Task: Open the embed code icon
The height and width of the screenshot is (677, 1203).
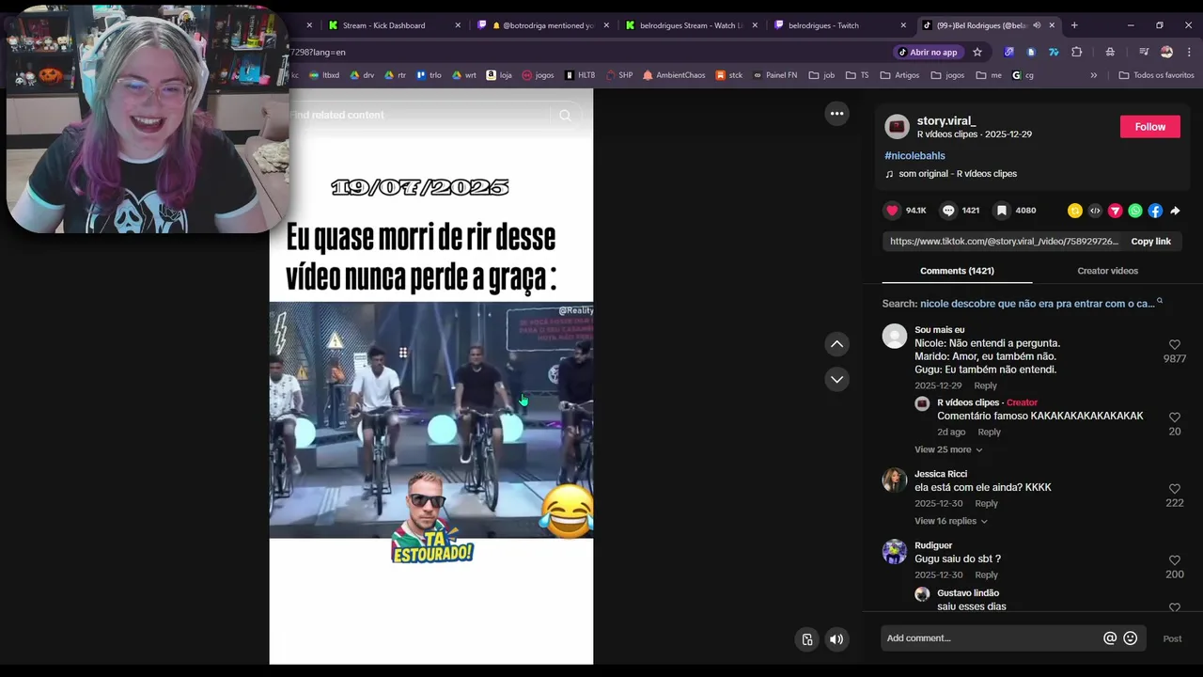Action: pyautogui.click(x=1095, y=211)
